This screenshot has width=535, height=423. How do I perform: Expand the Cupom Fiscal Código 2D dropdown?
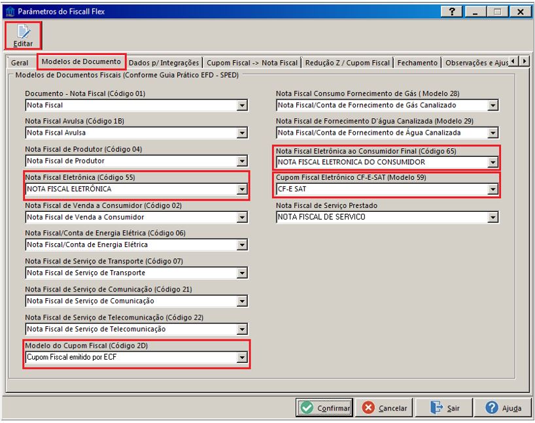tap(242, 357)
